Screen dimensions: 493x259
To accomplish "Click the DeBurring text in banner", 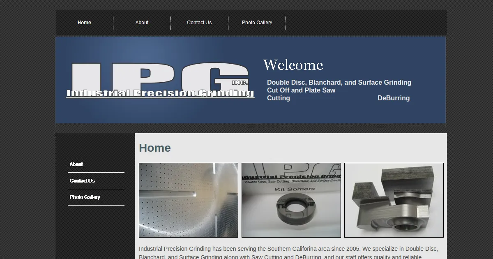I will pyautogui.click(x=394, y=98).
